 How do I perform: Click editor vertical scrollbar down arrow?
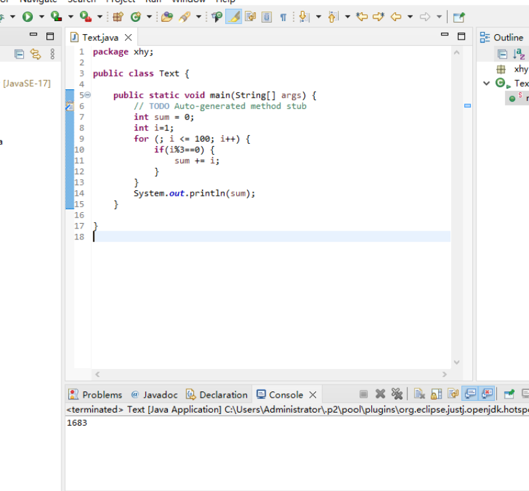[x=457, y=363]
